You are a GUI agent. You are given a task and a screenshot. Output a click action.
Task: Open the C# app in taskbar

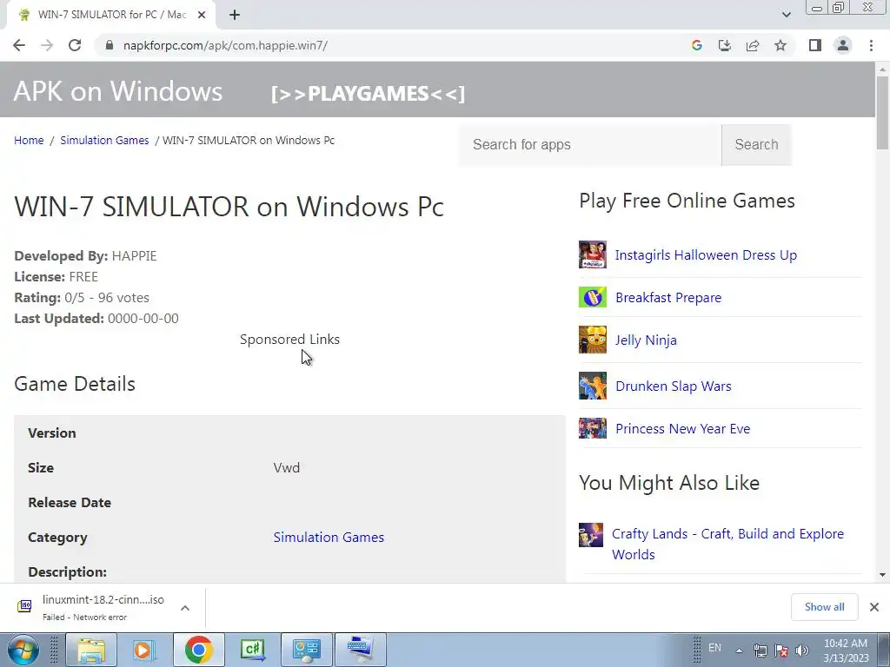pyautogui.click(x=252, y=650)
